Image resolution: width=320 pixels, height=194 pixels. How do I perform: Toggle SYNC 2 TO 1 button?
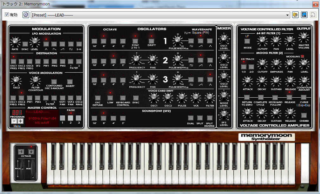click(x=135, y=41)
